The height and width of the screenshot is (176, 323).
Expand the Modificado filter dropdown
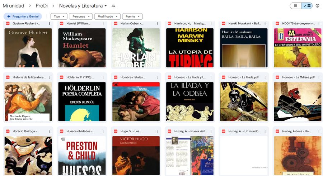point(107,16)
